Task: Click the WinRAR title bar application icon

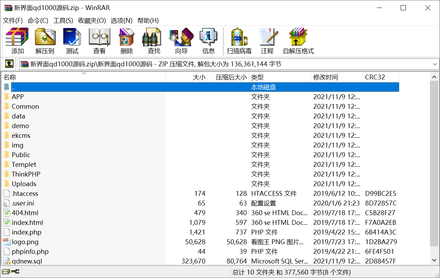Action: [x=8, y=8]
